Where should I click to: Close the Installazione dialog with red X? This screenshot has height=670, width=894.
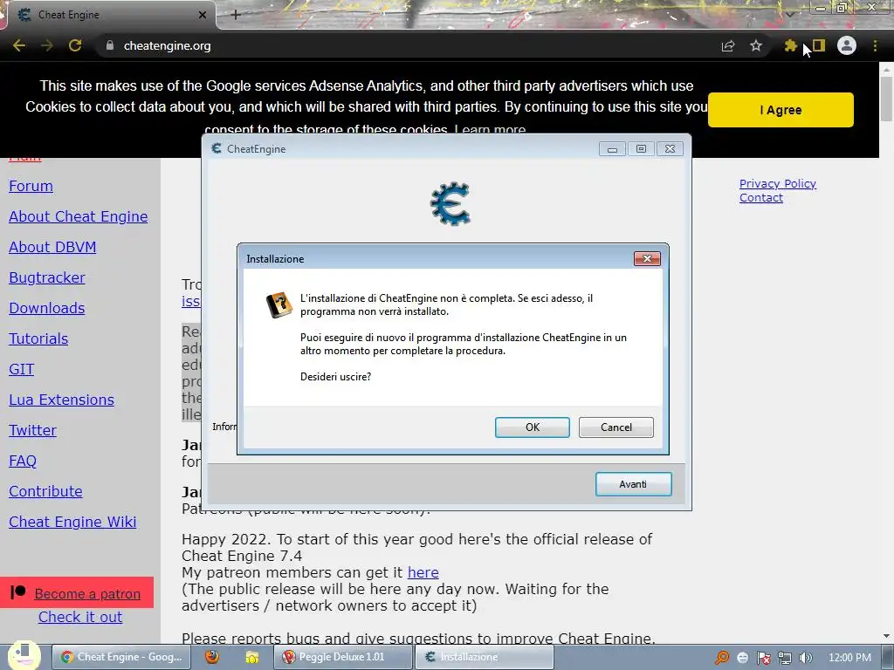point(647,258)
